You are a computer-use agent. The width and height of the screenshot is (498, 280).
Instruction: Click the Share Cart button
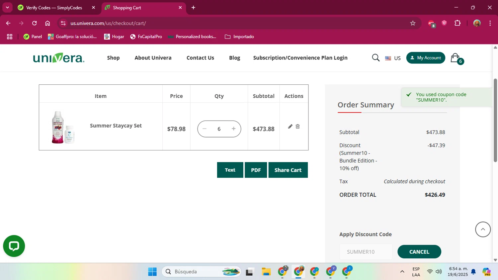(288, 170)
